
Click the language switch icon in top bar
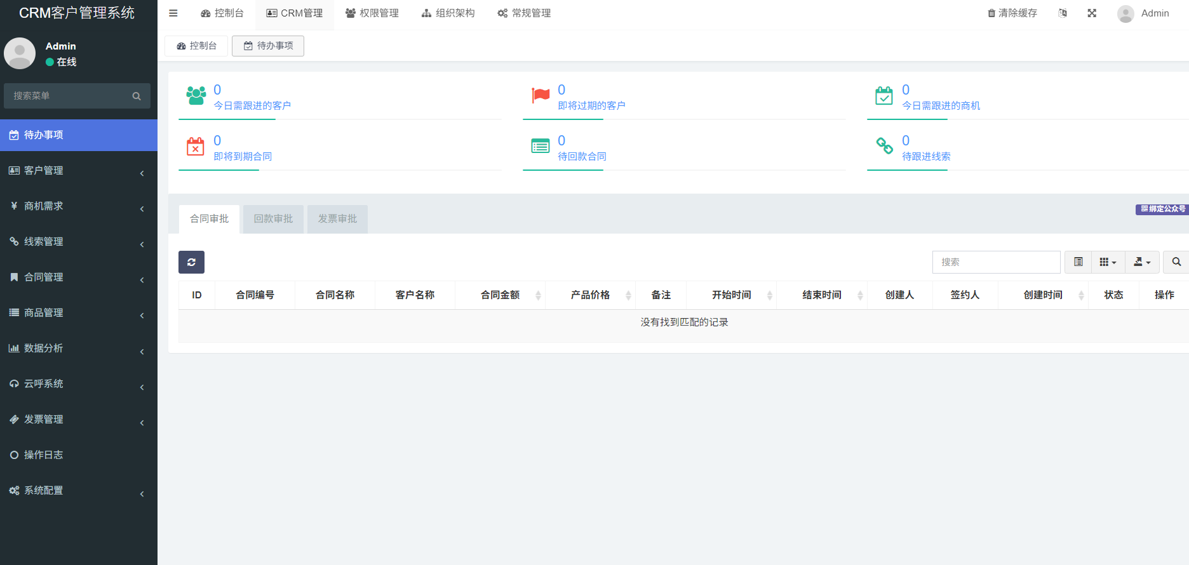coord(1063,13)
